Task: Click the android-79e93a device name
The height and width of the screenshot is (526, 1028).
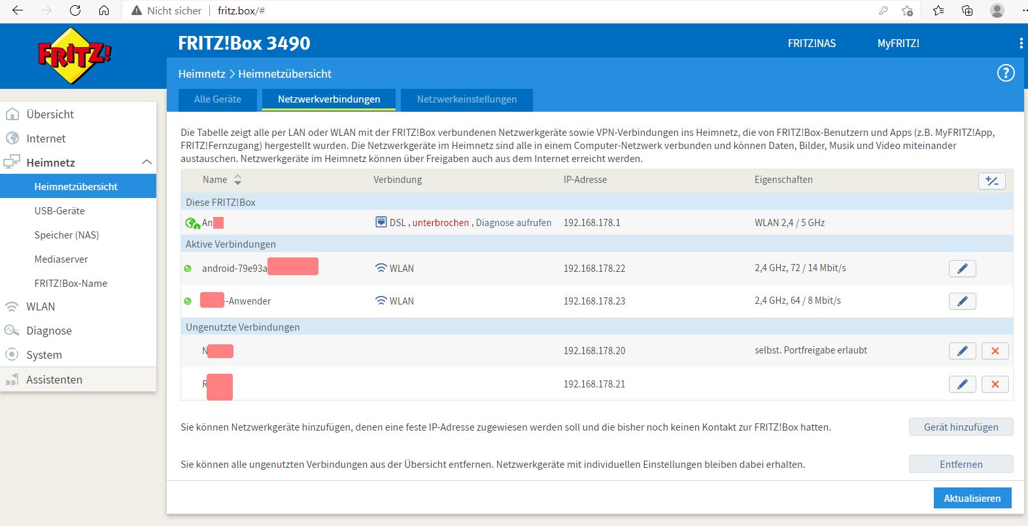Action: (234, 269)
